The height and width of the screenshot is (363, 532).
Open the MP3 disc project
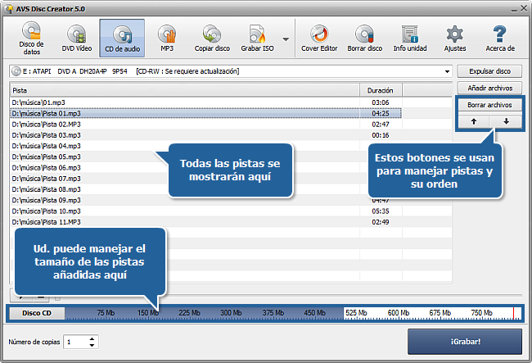(167, 38)
